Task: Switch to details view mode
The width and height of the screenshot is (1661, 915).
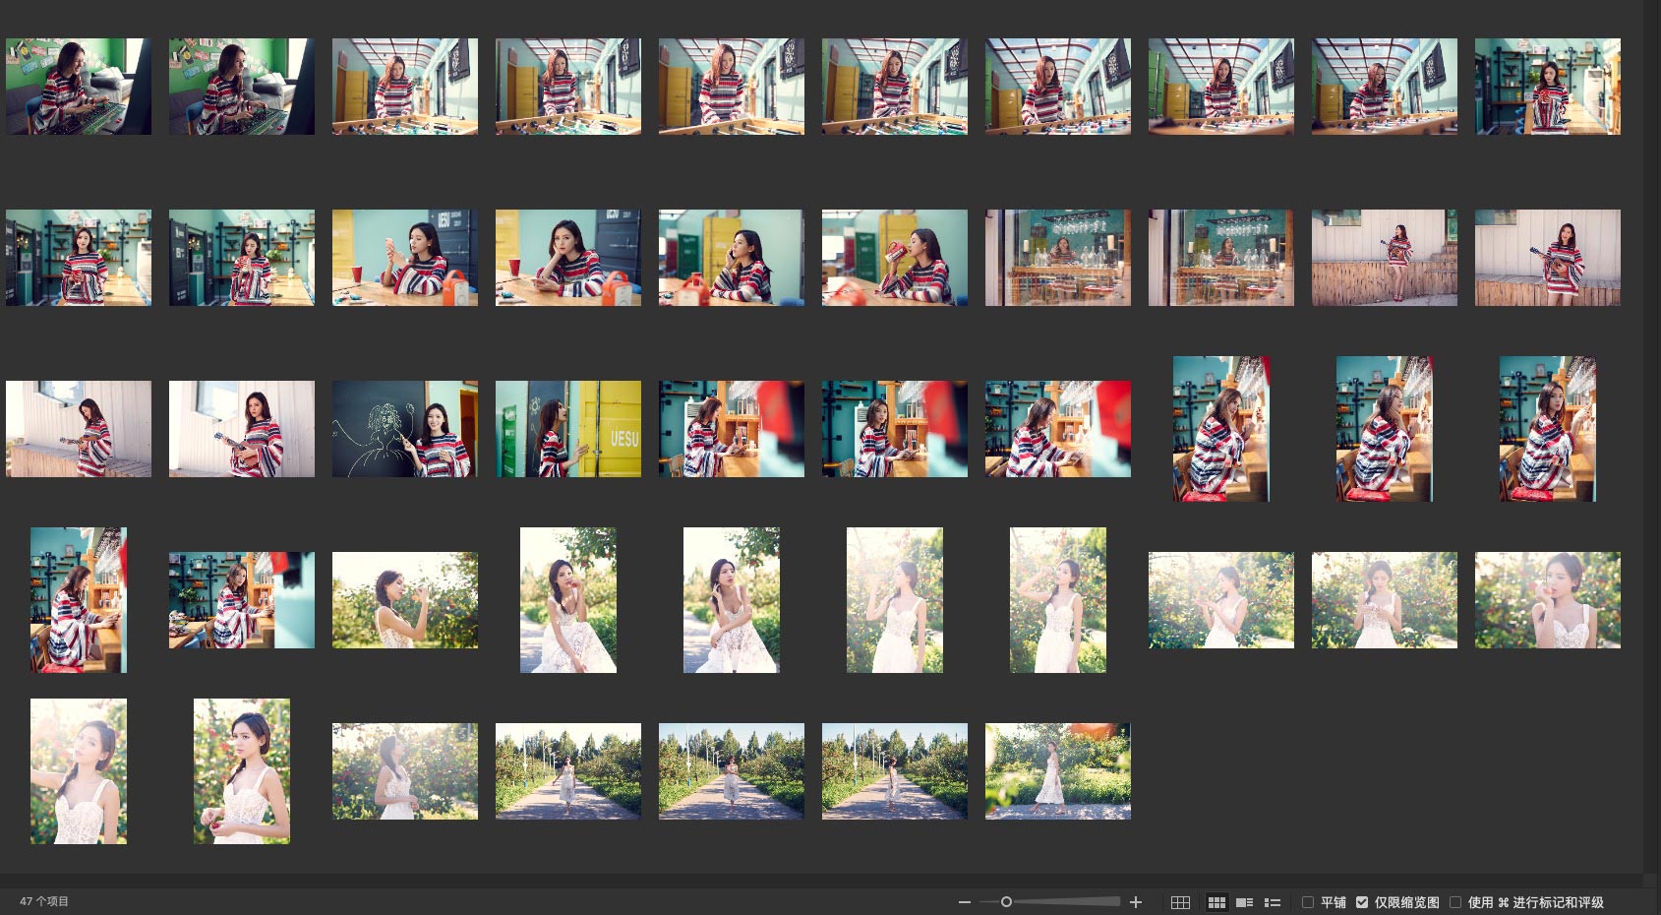Action: 1244,902
